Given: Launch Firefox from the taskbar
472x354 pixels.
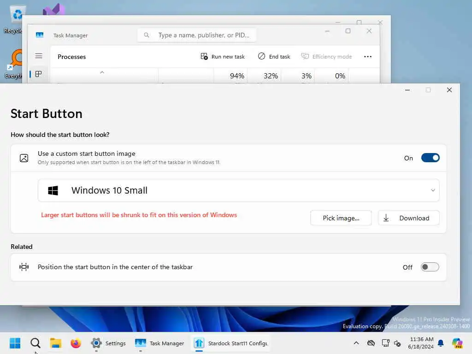Looking at the screenshot, I should click(x=76, y=343).
